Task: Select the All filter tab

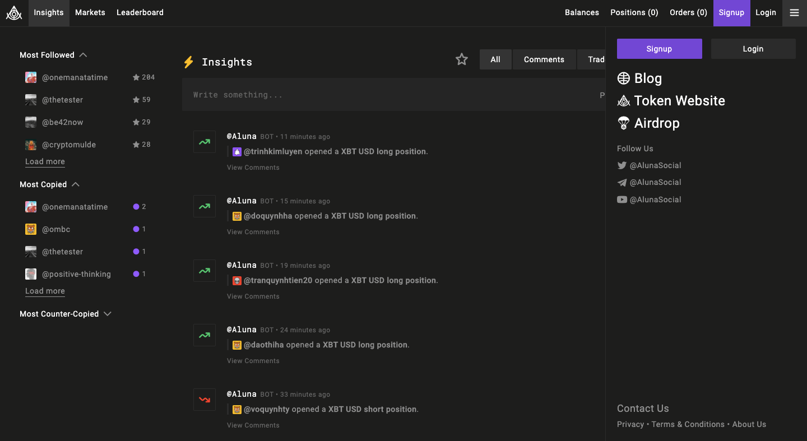Action: click(495, 59)
